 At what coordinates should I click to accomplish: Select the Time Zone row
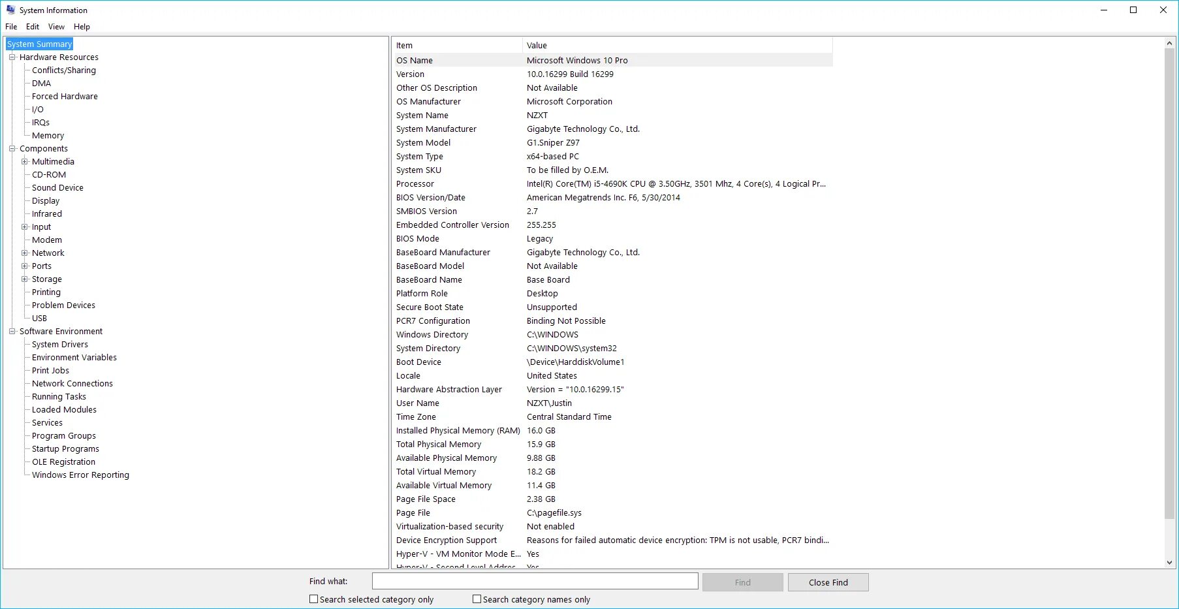tap(612, 416)
